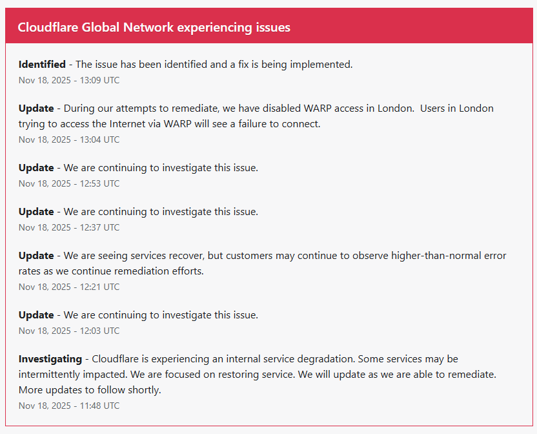Select the 13:09 UTC timestamp
This screenshot has width=537, height=434.
(69, 81)
